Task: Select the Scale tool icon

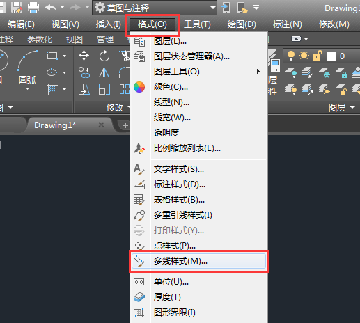Action: [x=104, y=89]
